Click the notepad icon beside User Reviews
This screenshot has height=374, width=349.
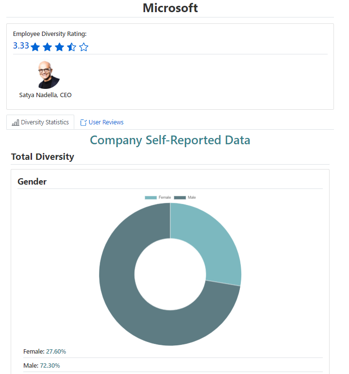[83, 122]
